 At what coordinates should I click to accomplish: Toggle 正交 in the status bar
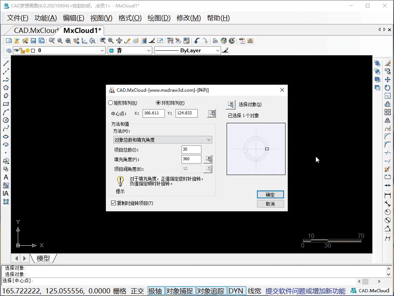click(137, 291)
